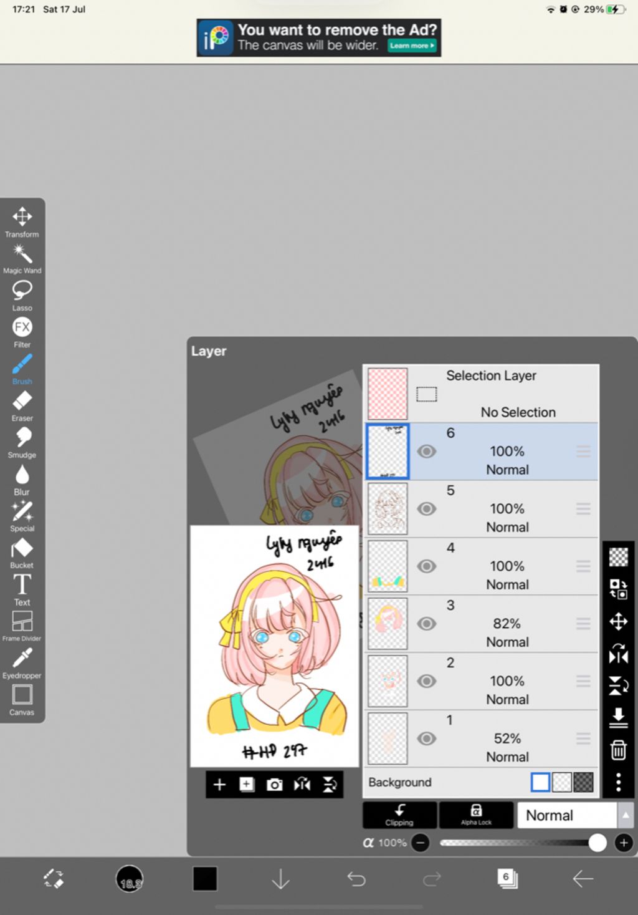
Task: Select layer 4 thumbnail
Action: pyautogui.click(x=388, y=566)
